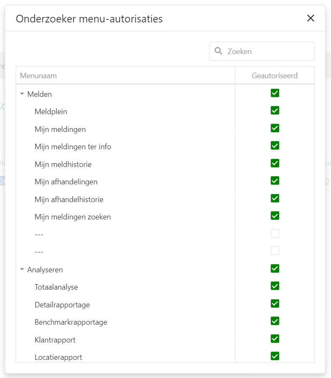Disable Mijn meldingen ter info authorization
Image resolution: width=331 pixels, height=378 pixels.
pos(275,146)
